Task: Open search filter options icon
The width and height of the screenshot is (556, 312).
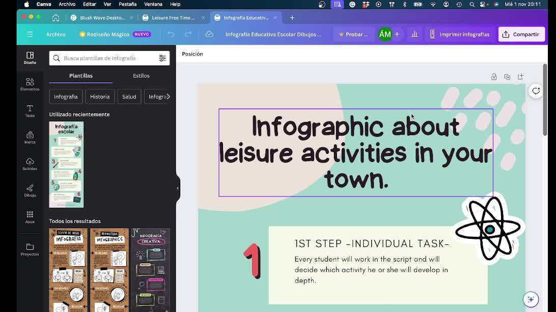Action: click(162, 58)
